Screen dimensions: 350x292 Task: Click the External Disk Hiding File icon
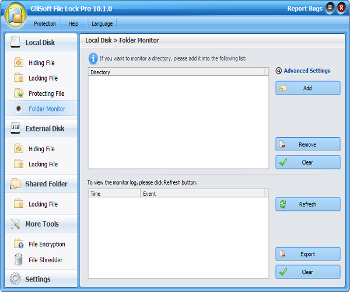[x=19, y=148]
